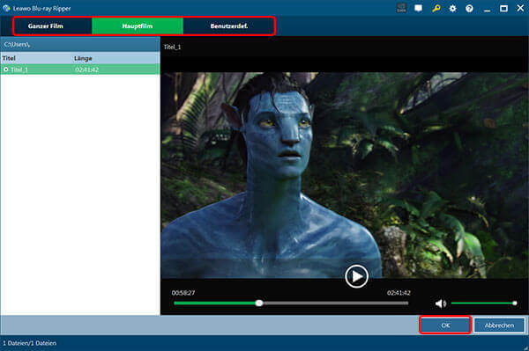The width and height of the screenshot is (529, 351).
Task: Confirm with the OK button
Action: 445,325
